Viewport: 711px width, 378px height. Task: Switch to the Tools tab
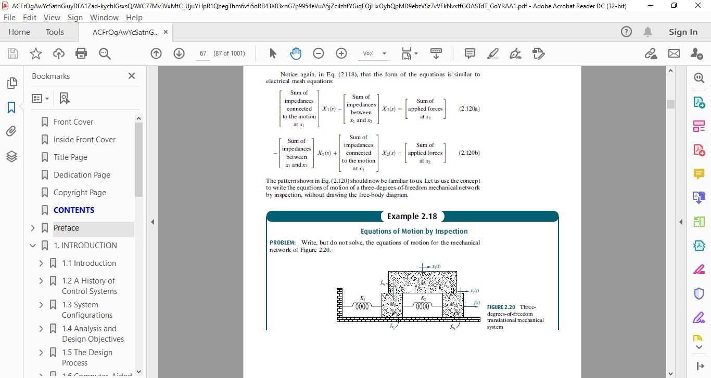55,32
